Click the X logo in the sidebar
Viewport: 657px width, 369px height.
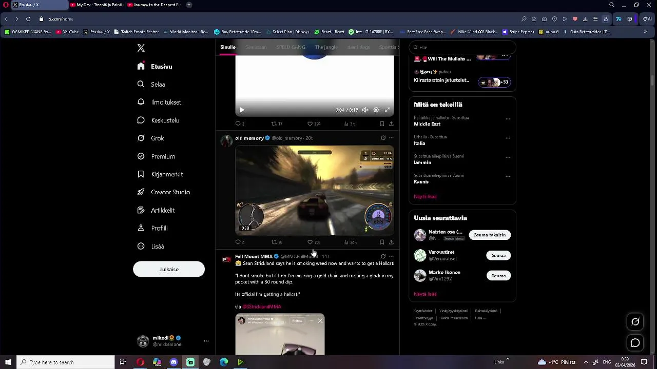pyautogui.click(x=141, y=48)
